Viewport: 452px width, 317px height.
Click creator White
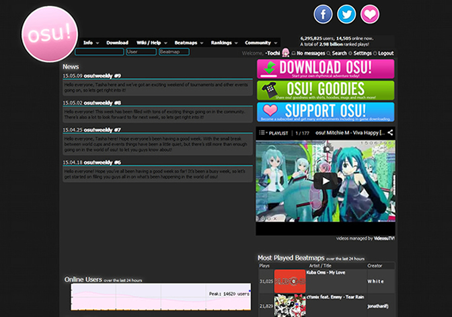(375, 281)
